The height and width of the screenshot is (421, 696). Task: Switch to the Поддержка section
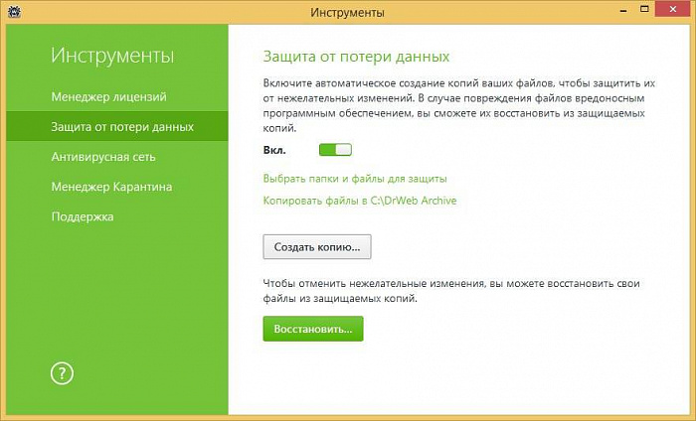(x=83, y=216)
